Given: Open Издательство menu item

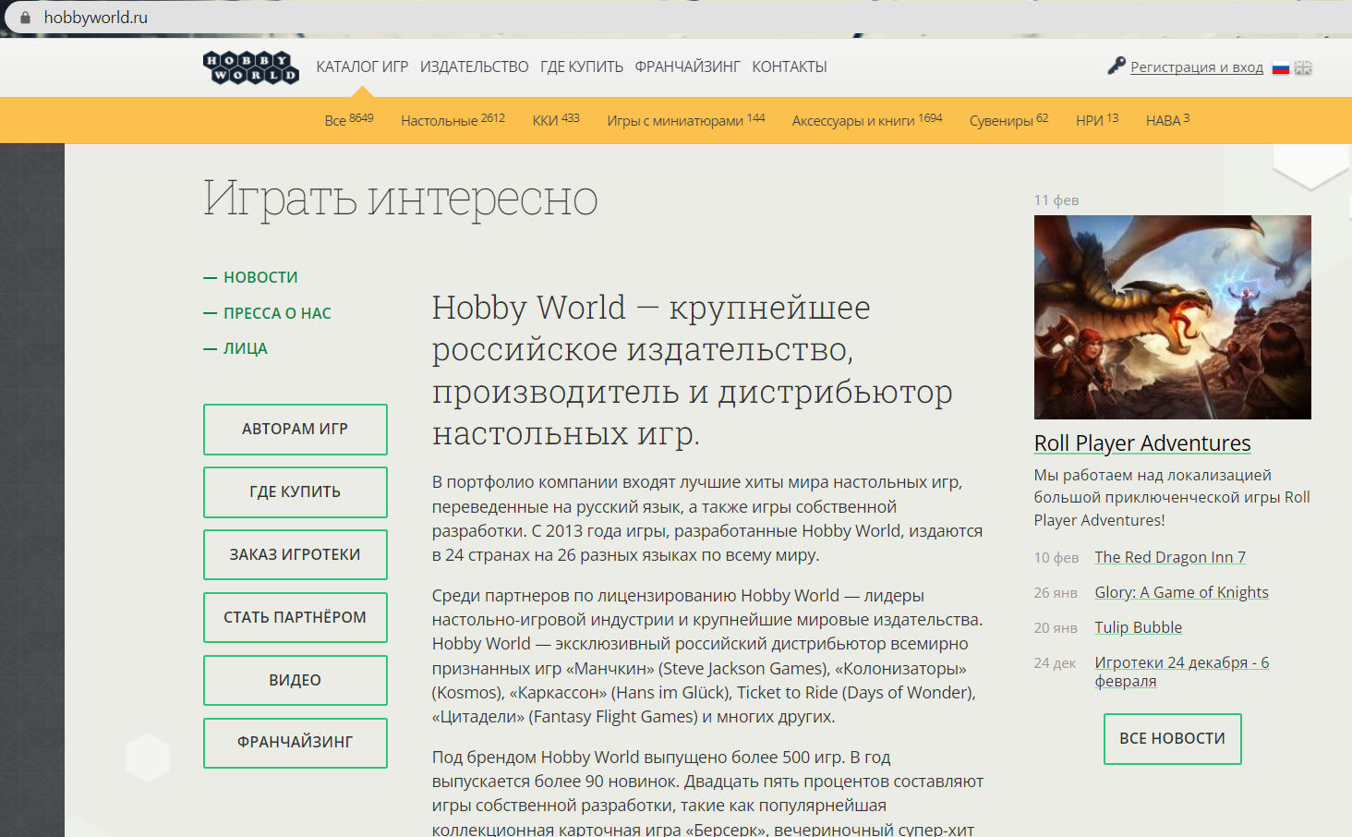Looking at the screenshot, I should pos(474,67).
